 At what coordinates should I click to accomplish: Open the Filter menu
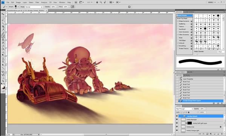coord(37,3)
